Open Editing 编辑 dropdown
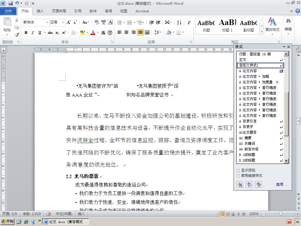 tap(288, 26)
